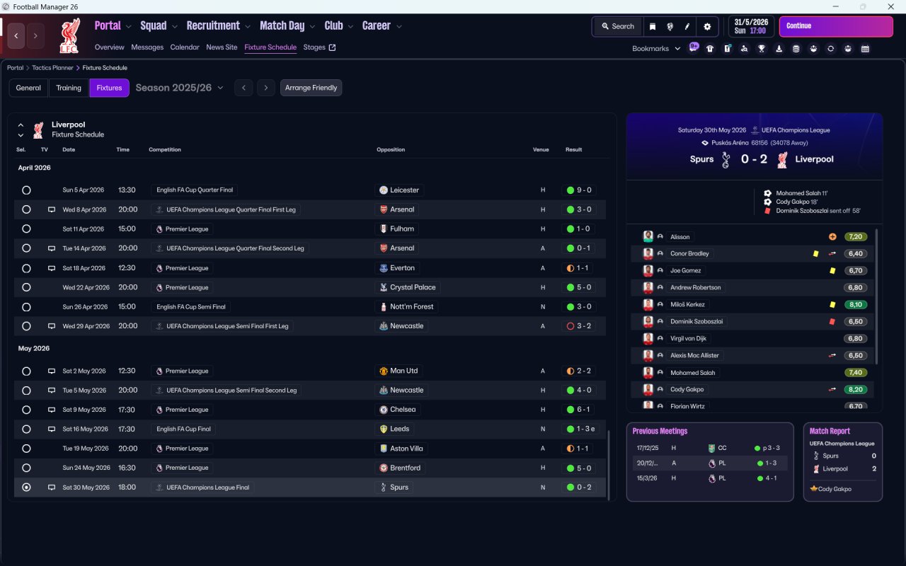
Task: Click the yellow card icon for Joe Gomez
Action: coord(832,270)
